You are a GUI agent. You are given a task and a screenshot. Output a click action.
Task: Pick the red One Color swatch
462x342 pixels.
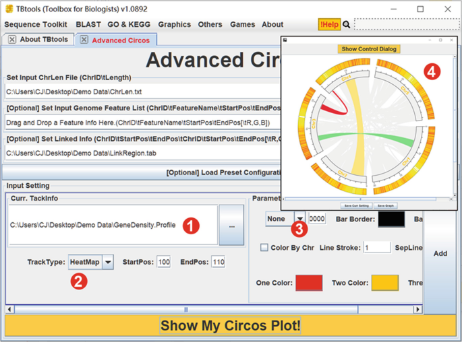pyautogui.click(x=308, y=283)
